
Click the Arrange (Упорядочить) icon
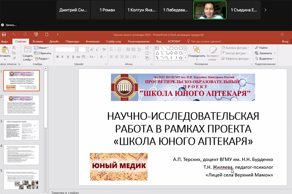(x=197, y=50)
